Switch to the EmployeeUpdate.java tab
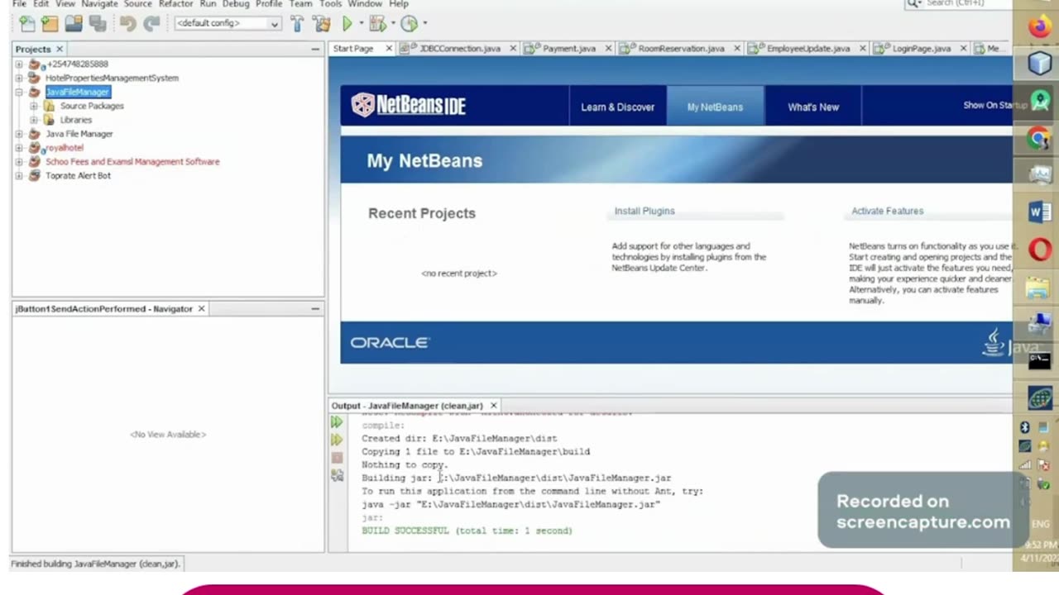1059x595 pixels. 808,49
